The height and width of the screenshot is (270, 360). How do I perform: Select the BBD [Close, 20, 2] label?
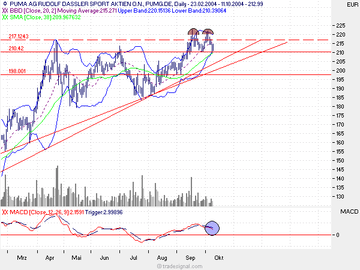33,11
